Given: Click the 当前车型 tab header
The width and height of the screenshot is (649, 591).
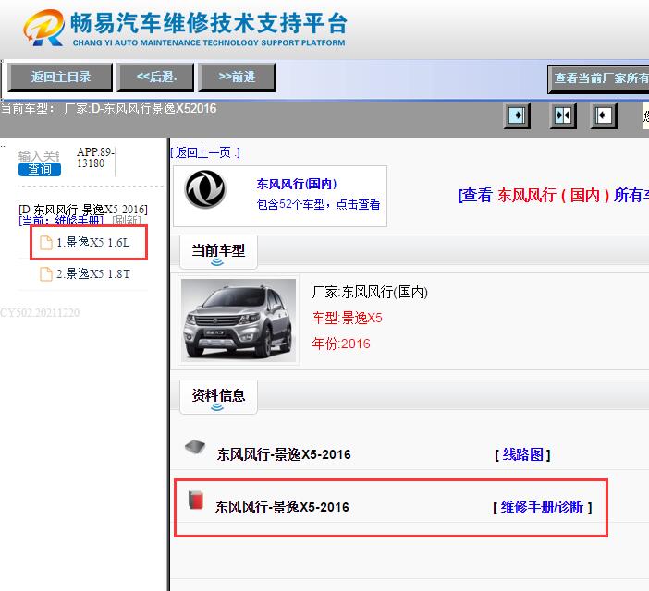Looking at the screenshot, I should click(x=218, y=251).
